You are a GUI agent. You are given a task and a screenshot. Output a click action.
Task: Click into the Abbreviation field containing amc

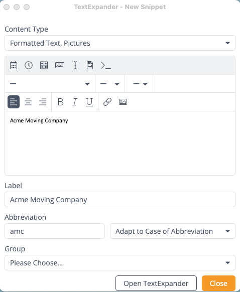pyautogui.click(x=55, y=231)
